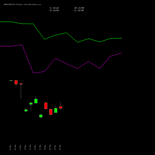This screenshot has height=155, width=155.
Task: Select the 22 May date label
Action: pyautogui.click(x=60, y=147)
